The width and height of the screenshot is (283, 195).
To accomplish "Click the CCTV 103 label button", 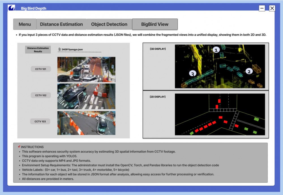I will point(40,121).
